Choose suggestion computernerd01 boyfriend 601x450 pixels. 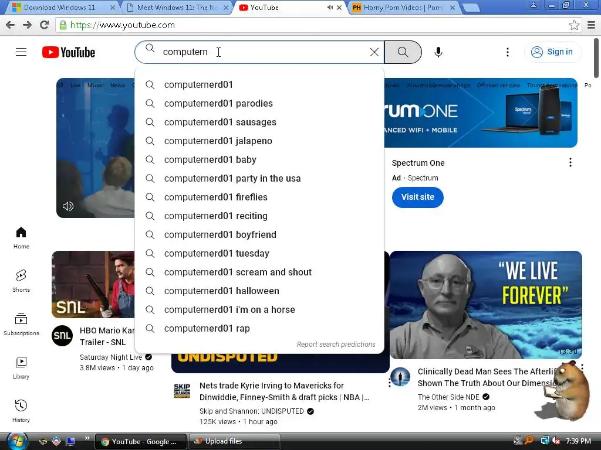pyautogui.click(x=259, y=234)
